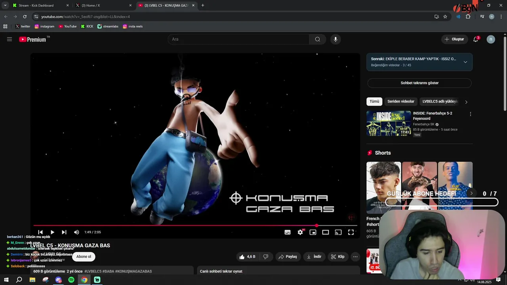
Task: Click the address bar URL
Action: pos(86,17)
